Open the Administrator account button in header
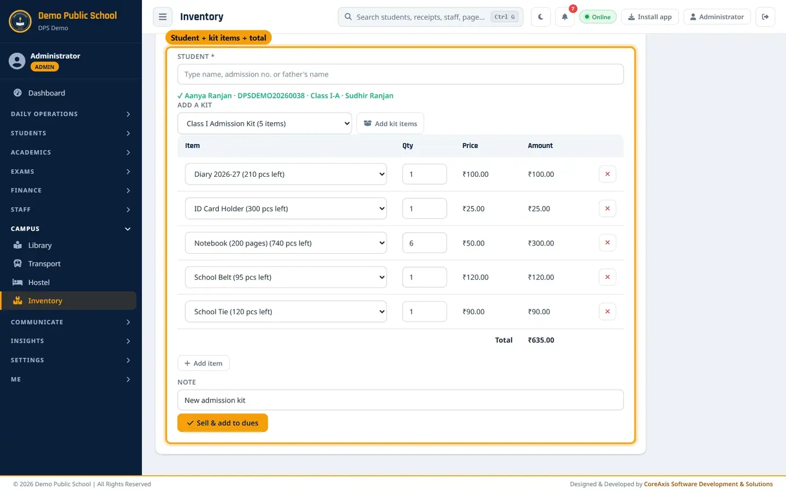The image size is (786, 491). (717, 17)
